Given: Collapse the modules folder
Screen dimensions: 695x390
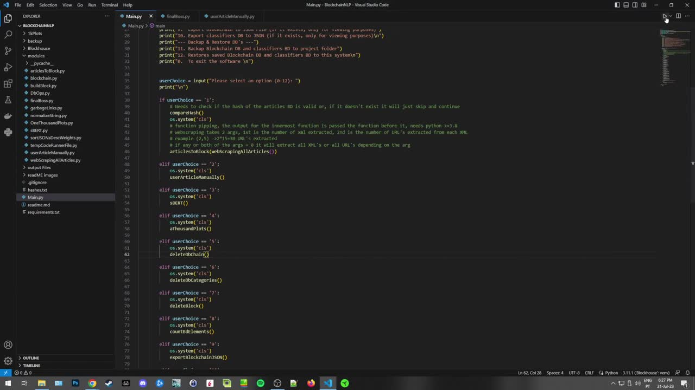Looking at the screenshot, I should tap(36, 56).
